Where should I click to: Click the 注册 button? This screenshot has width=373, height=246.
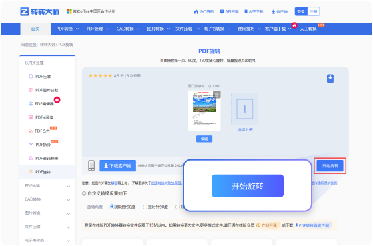coord(313,11)
